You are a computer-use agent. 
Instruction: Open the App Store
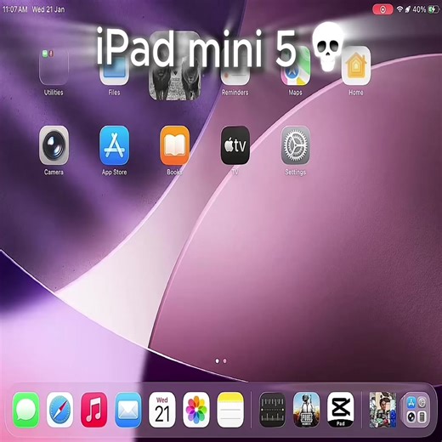coord(114,145)
